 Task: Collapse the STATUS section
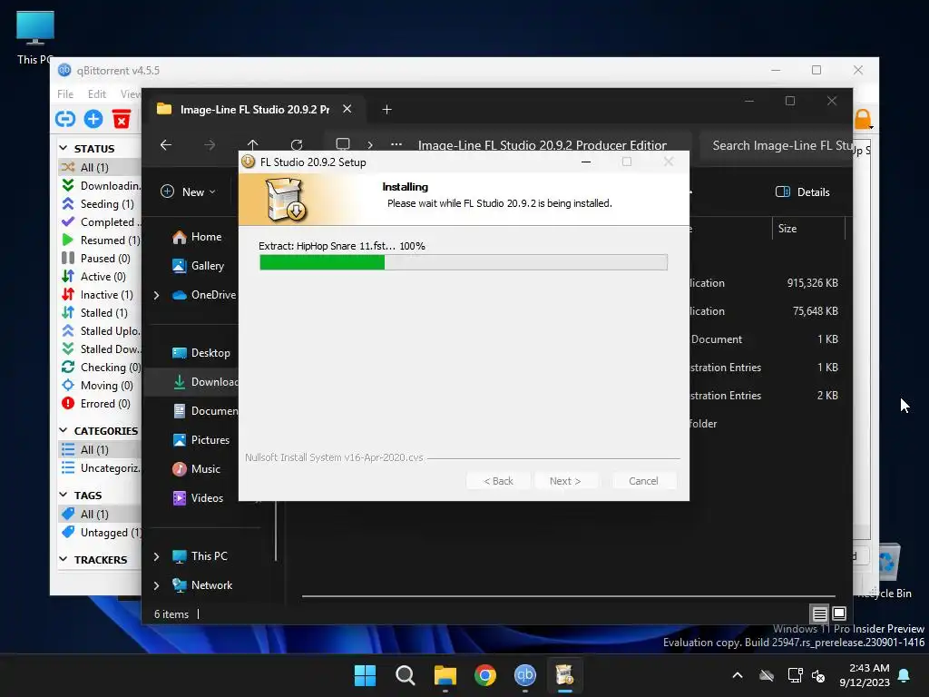tap(64, 148)
